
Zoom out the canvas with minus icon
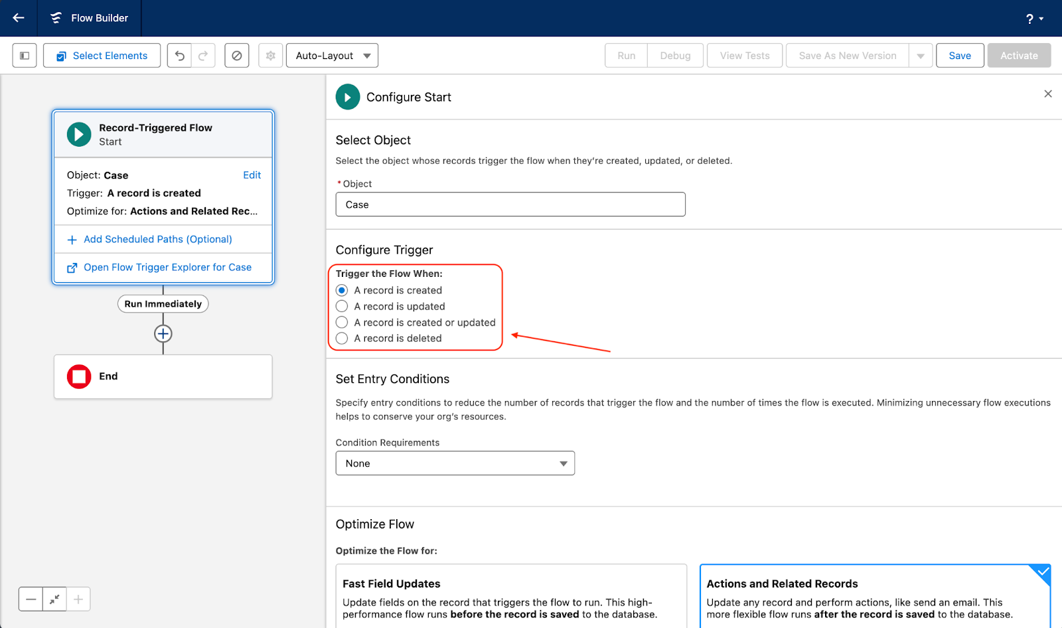point(31,599)
